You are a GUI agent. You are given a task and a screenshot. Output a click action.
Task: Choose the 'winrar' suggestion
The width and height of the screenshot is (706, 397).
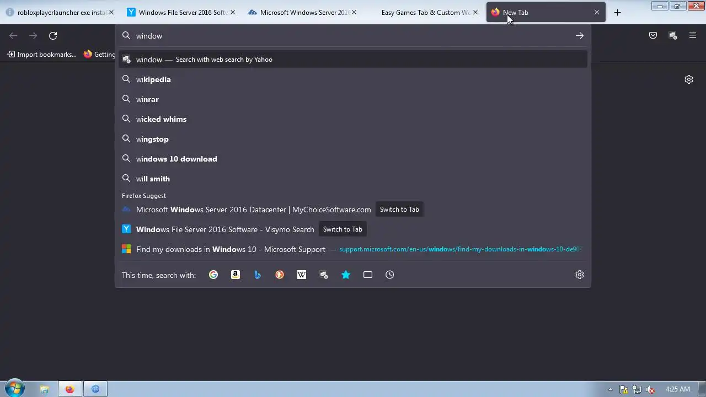click(x=353, y=99)
